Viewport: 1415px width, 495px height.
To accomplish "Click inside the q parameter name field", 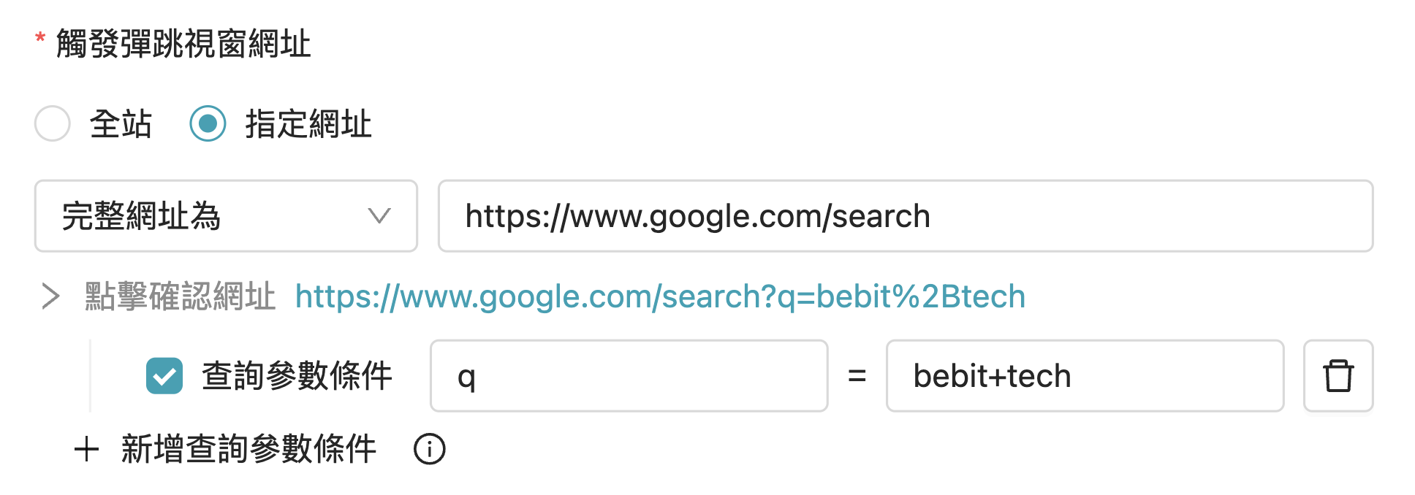I will point(629,375).
